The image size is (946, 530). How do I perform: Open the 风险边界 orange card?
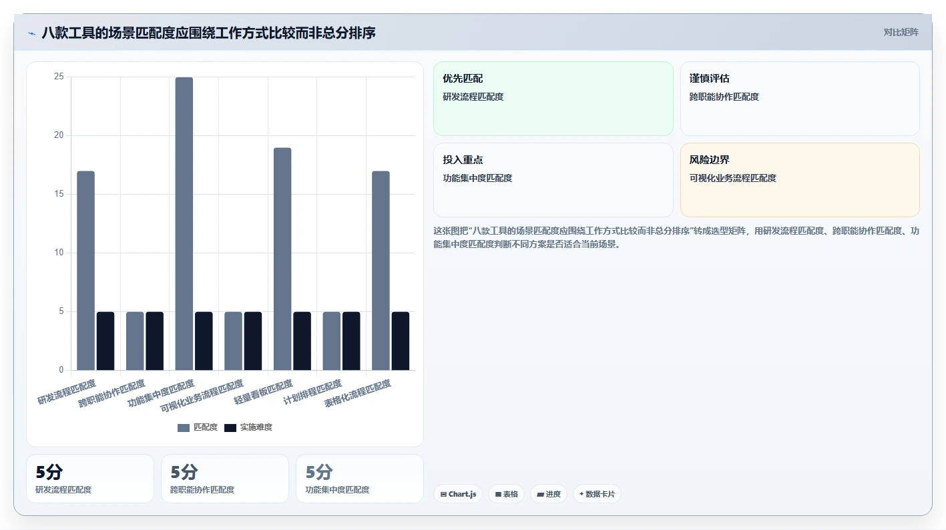(800, 180)
